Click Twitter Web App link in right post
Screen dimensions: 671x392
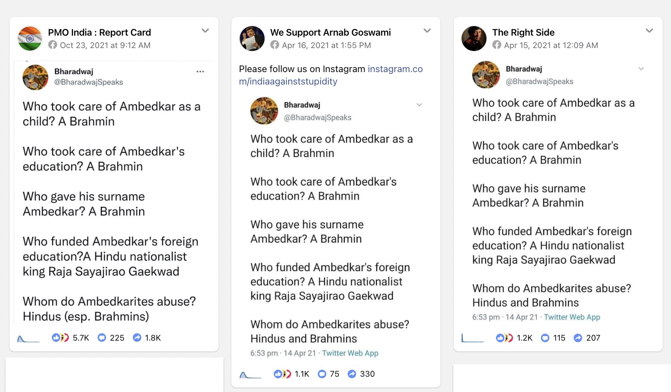pos(572,317)
